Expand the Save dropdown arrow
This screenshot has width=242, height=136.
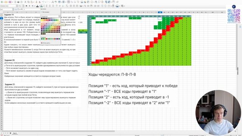[12, 2]
